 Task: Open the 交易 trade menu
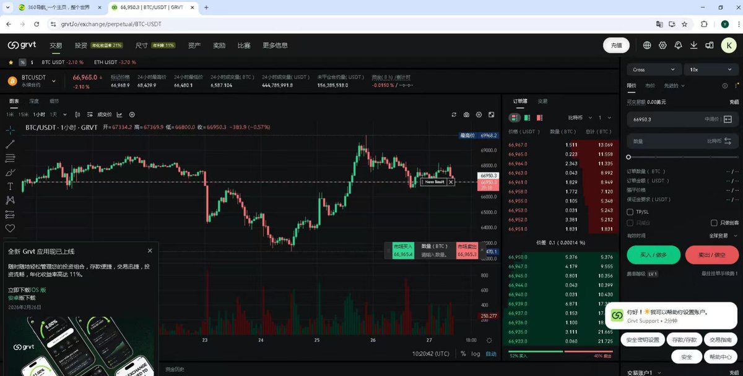(x=56, y=45)
